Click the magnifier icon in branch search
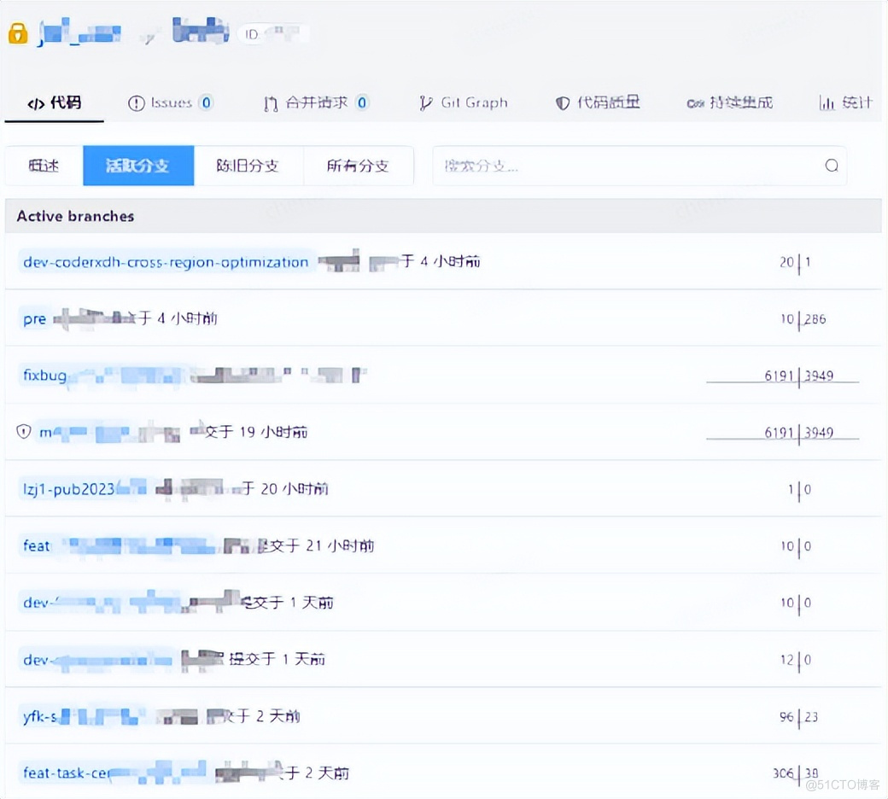 [831, 166]
